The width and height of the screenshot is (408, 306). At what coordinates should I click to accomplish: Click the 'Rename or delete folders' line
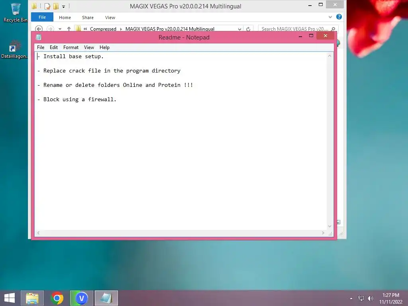pos(115,85)
